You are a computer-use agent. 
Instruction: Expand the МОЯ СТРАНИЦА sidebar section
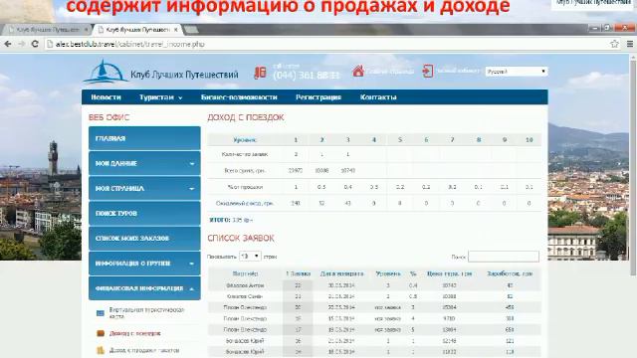[144, 188]
